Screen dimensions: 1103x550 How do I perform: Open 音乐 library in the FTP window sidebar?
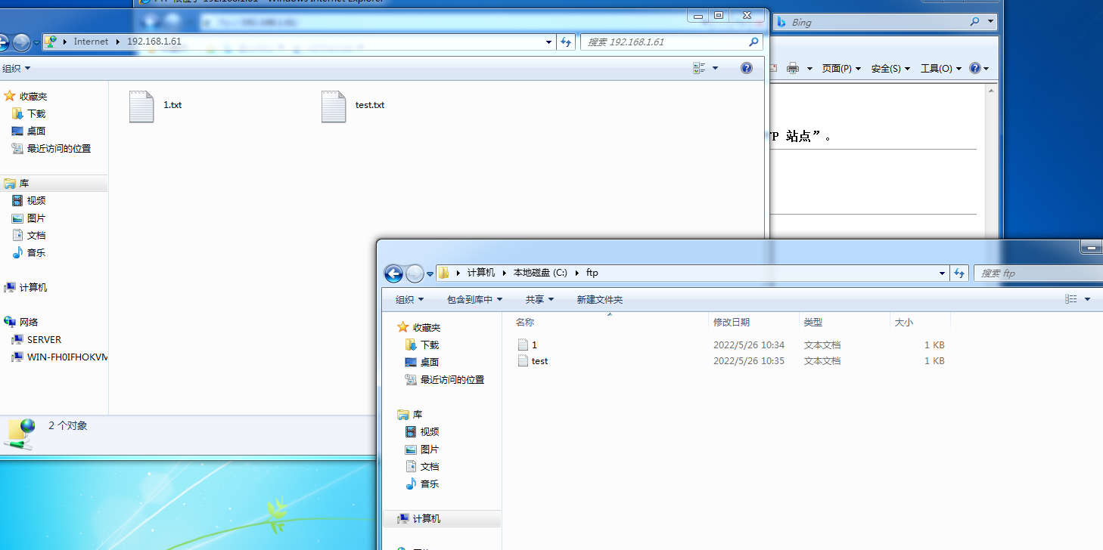coord(30,252)
